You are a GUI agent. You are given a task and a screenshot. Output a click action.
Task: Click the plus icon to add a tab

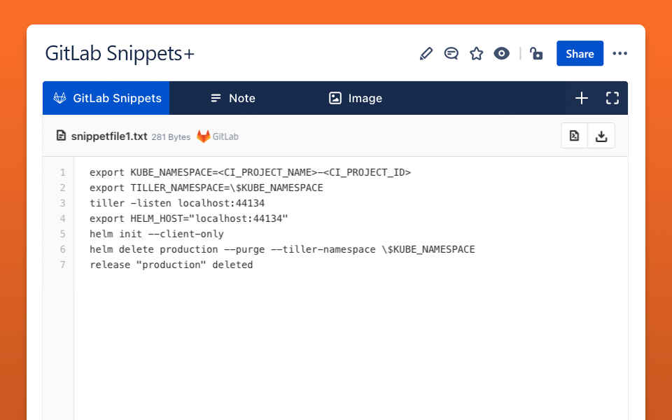[x=582, y=98]
